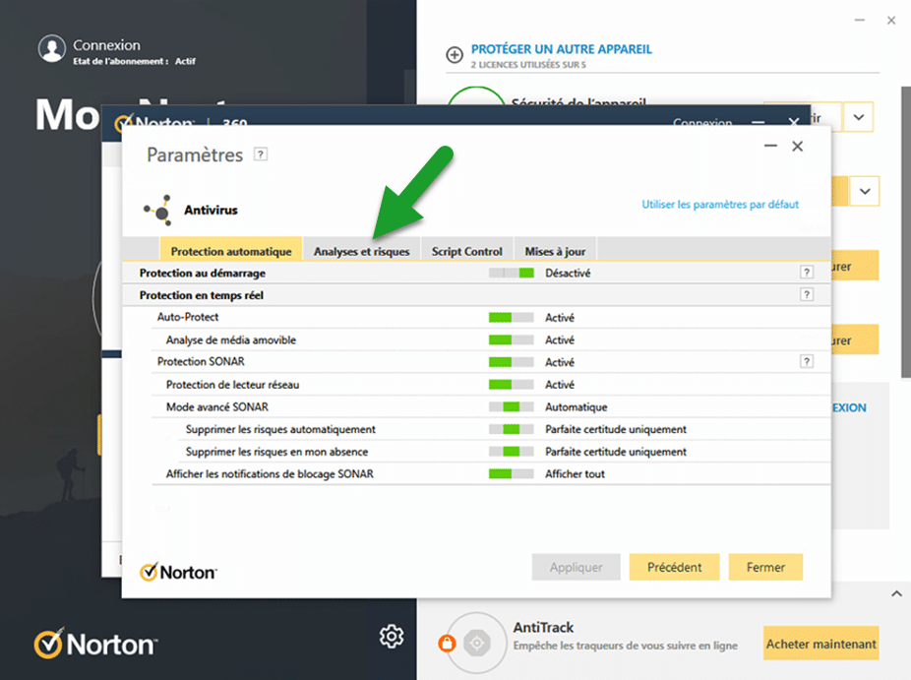Toggle Analyse de média amovible switch

(512, 340)
